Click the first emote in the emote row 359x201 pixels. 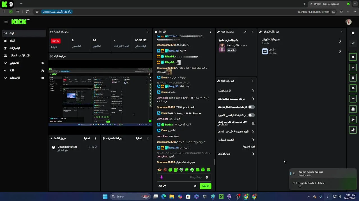tap(160, 170)
